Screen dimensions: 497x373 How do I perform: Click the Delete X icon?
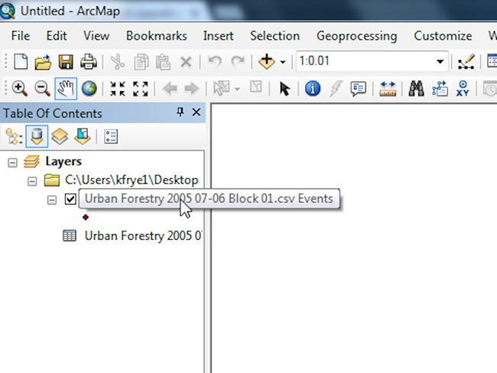point(186,62)
